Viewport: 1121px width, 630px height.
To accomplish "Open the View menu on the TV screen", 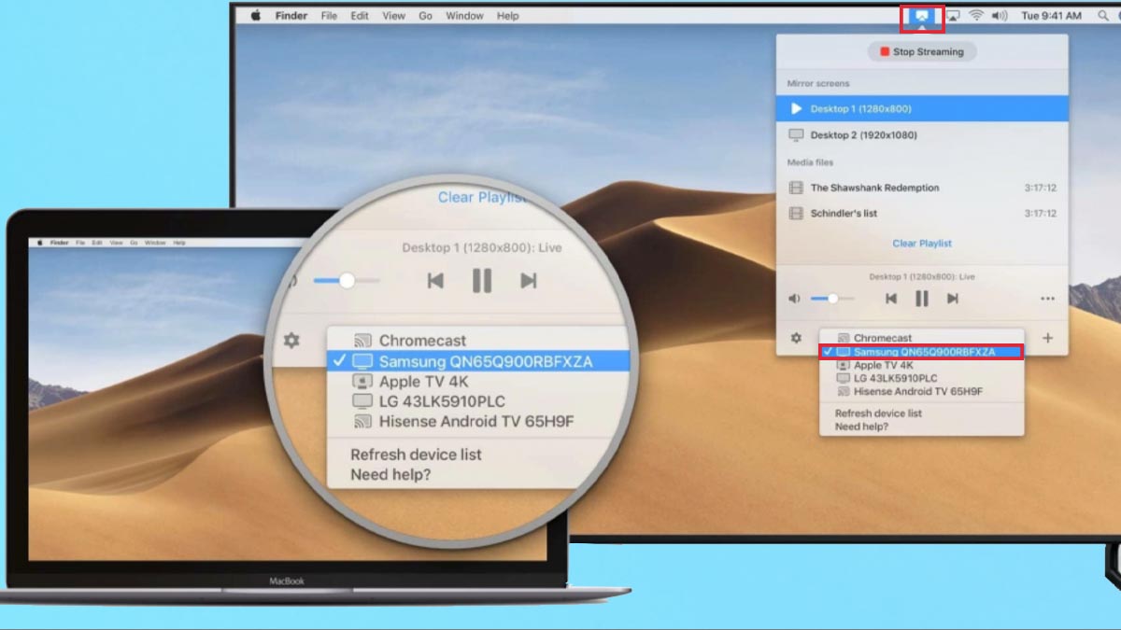I will pyautogui.click(x=394, y=16).
